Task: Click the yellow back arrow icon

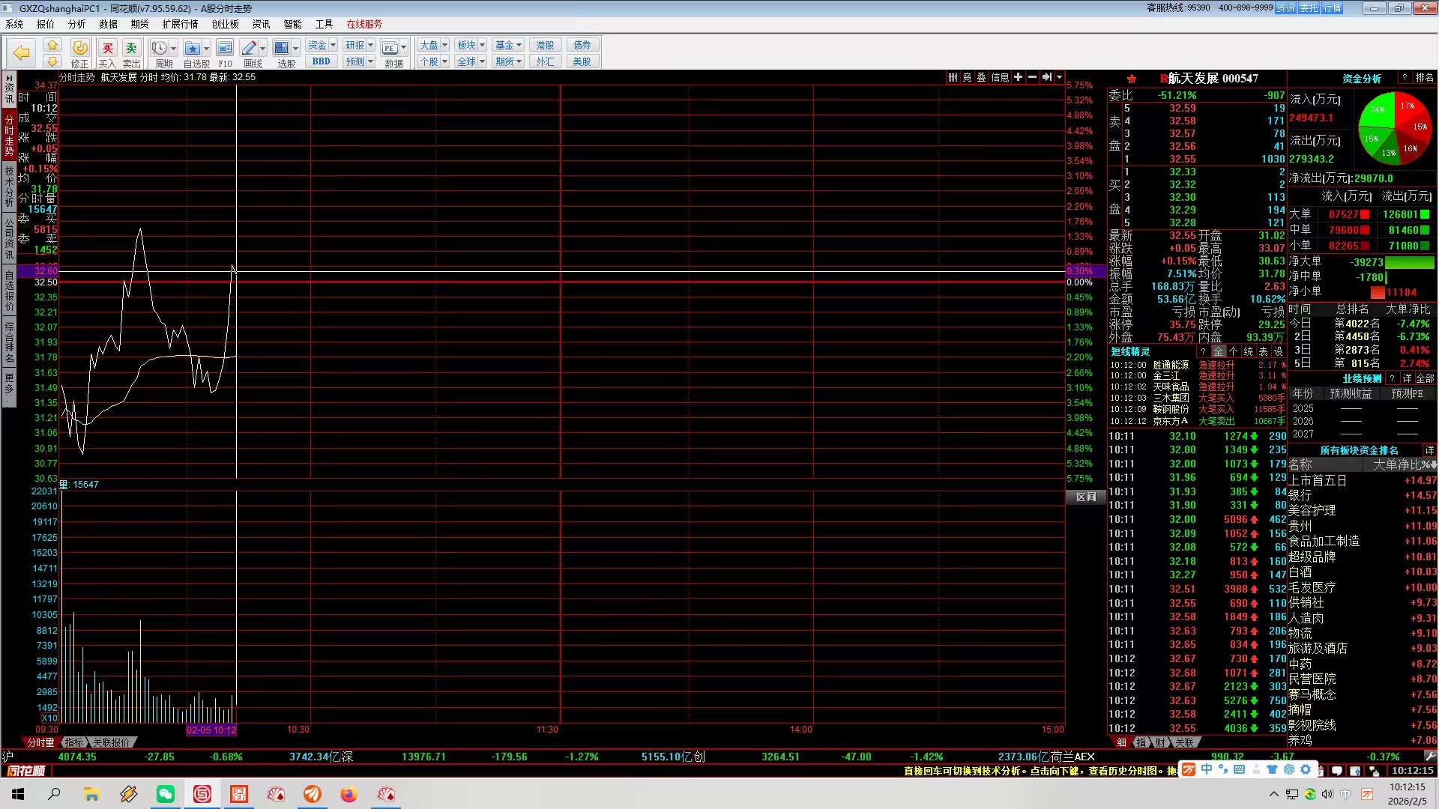Action: point(22,52)
